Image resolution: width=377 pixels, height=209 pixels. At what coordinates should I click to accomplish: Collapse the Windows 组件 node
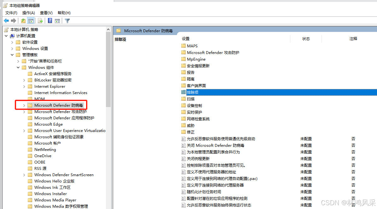tap(18, 68)
